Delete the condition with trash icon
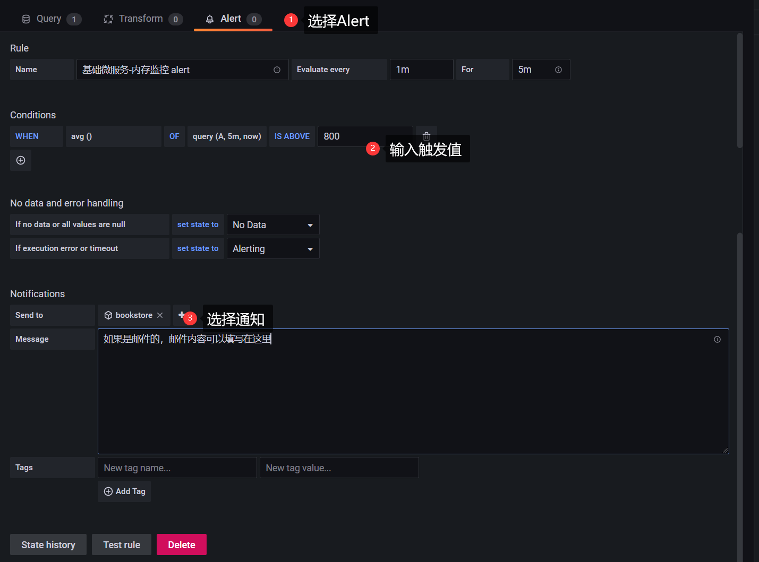 [426, 136]
